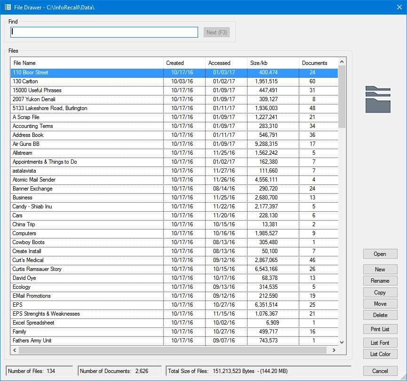
Task: Select the 'David Oye' row
Action: [x=174, y=278]
